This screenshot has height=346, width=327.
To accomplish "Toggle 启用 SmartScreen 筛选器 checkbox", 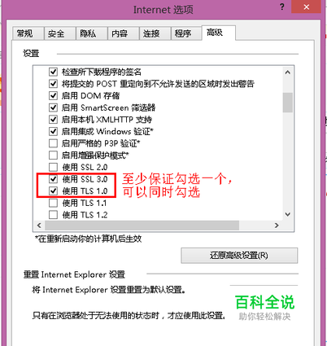I will (53, 107).
